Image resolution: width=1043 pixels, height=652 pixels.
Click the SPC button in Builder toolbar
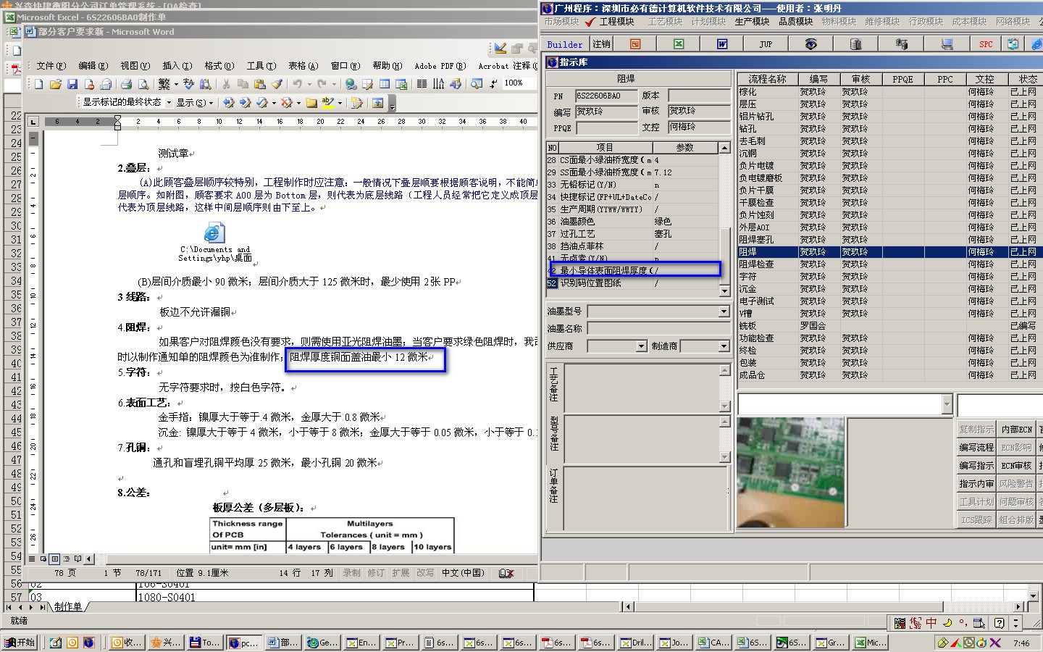(x=987, y=44)
